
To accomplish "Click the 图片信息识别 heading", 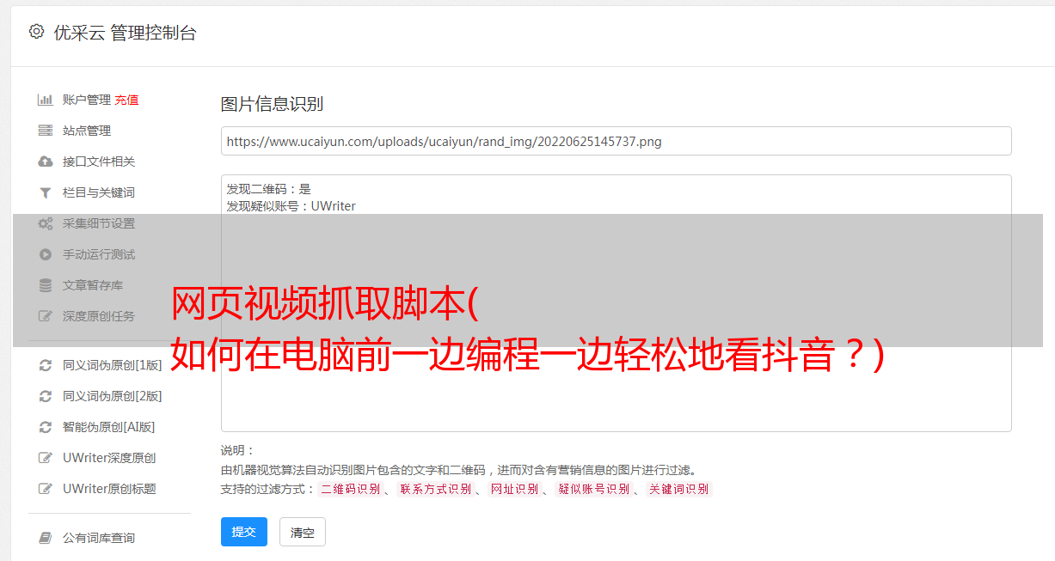I will coord(272,105).
